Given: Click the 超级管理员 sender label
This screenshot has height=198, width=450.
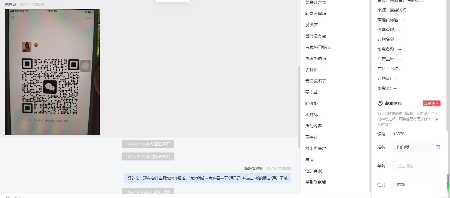Looking at the screenshot, I should [x=254, y=168].
